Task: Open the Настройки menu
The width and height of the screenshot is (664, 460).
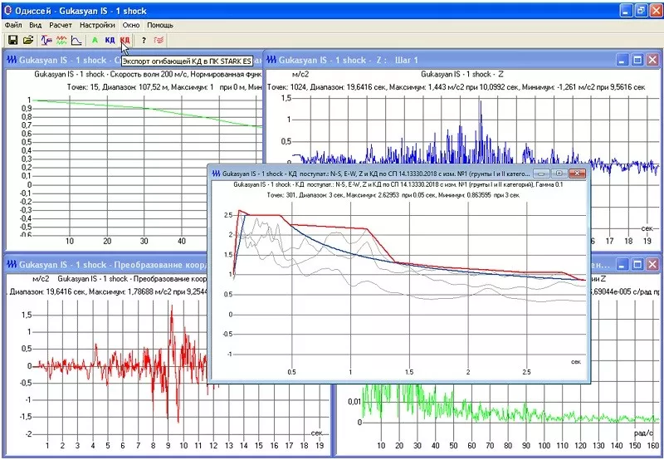Action: [97, 26]
